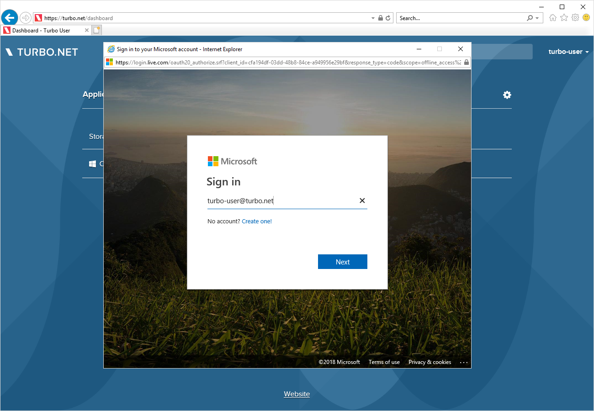Click the TURBO.NET logo

41,52
